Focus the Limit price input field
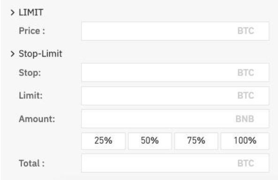Image resolution: width=278 pixels, height=180 pixels. coord(175,96)
